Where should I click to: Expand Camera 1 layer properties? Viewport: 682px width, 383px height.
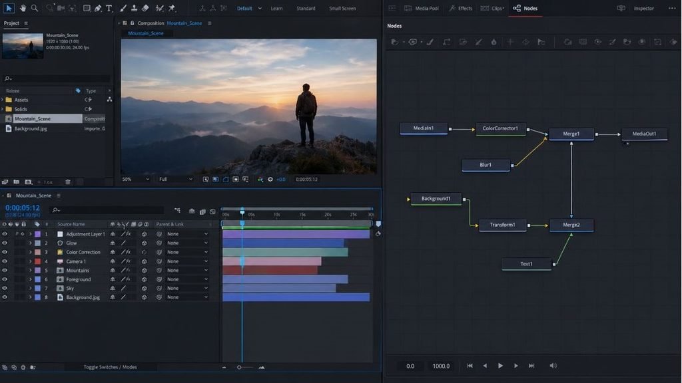[31, 261]
